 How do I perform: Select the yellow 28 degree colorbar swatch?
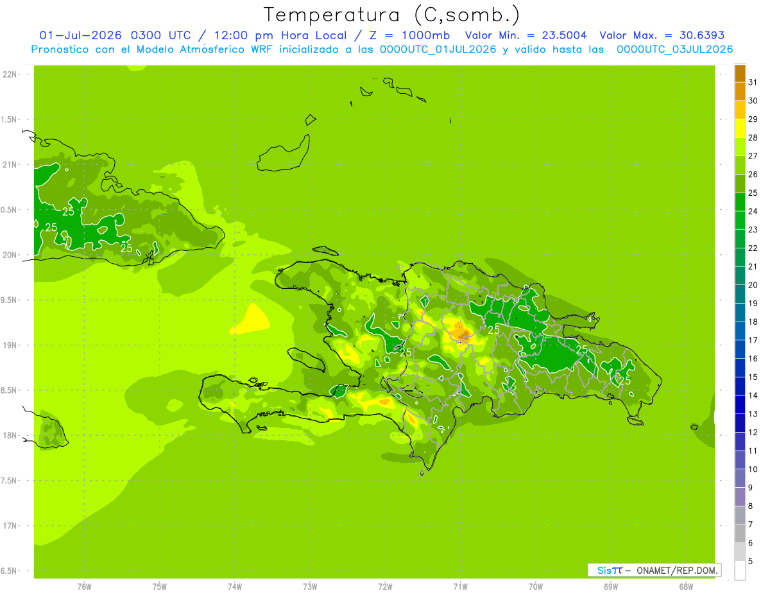[x=740, y=128]
